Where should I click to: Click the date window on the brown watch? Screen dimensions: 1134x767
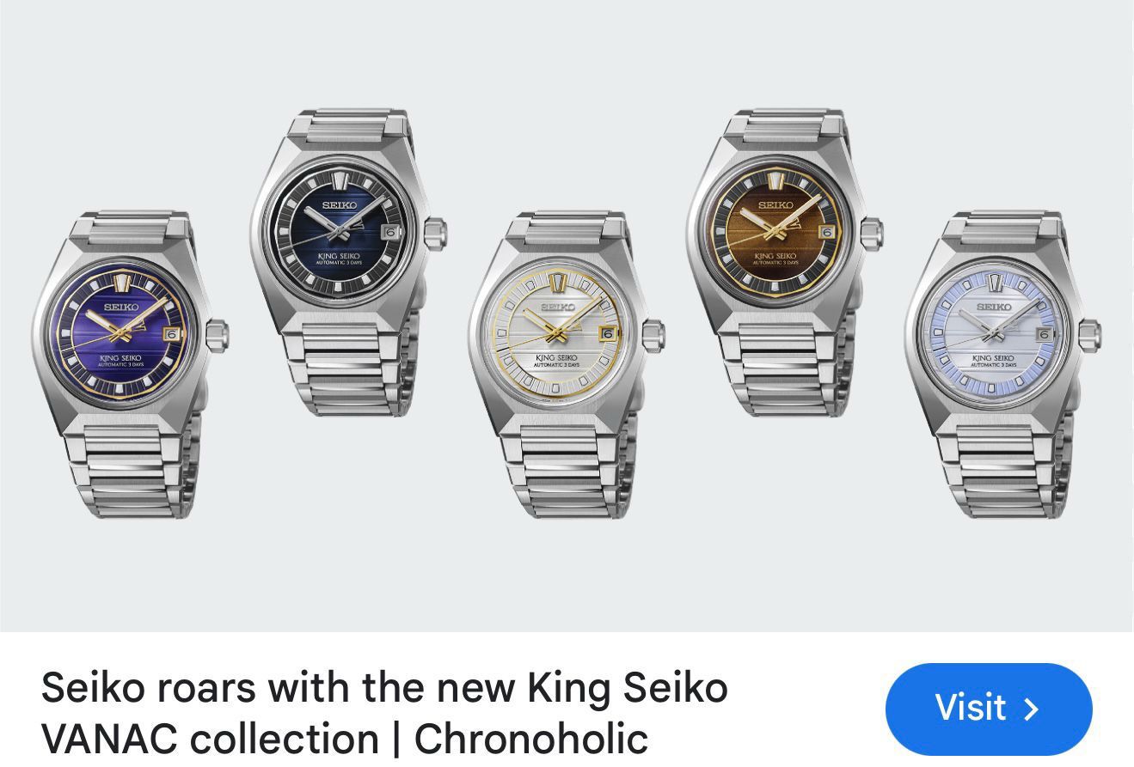(x=827, y=232)
